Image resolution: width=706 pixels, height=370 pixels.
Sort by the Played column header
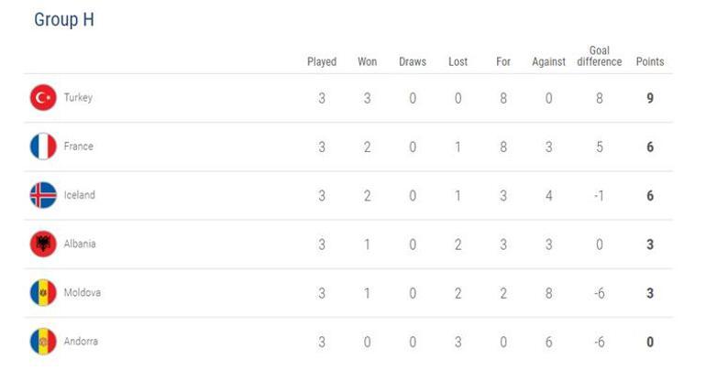point(322,62)
